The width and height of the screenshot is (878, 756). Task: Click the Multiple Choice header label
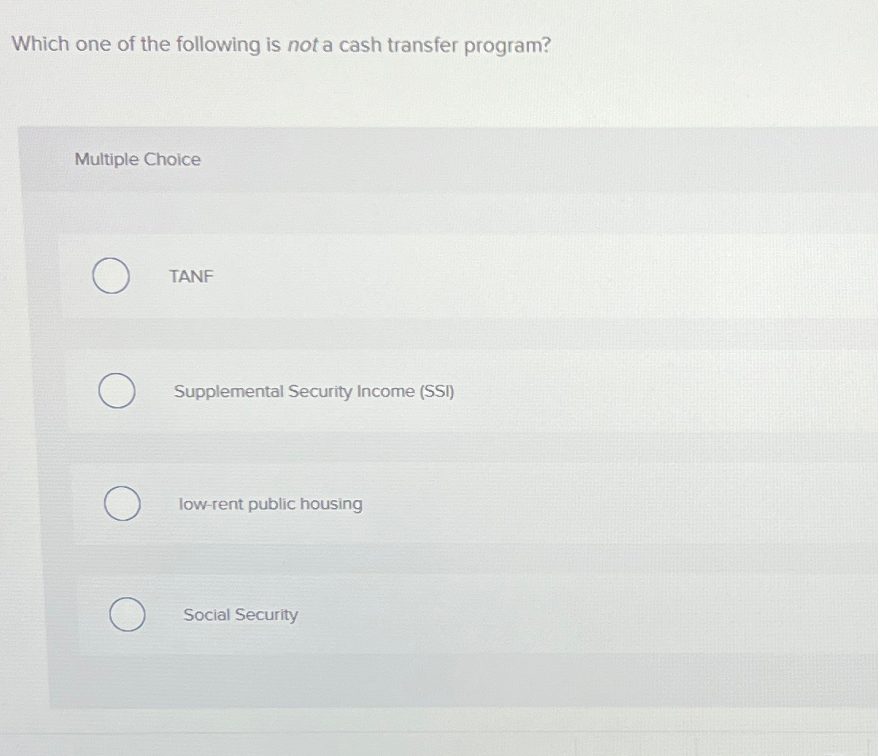click(x=137, y=159)
